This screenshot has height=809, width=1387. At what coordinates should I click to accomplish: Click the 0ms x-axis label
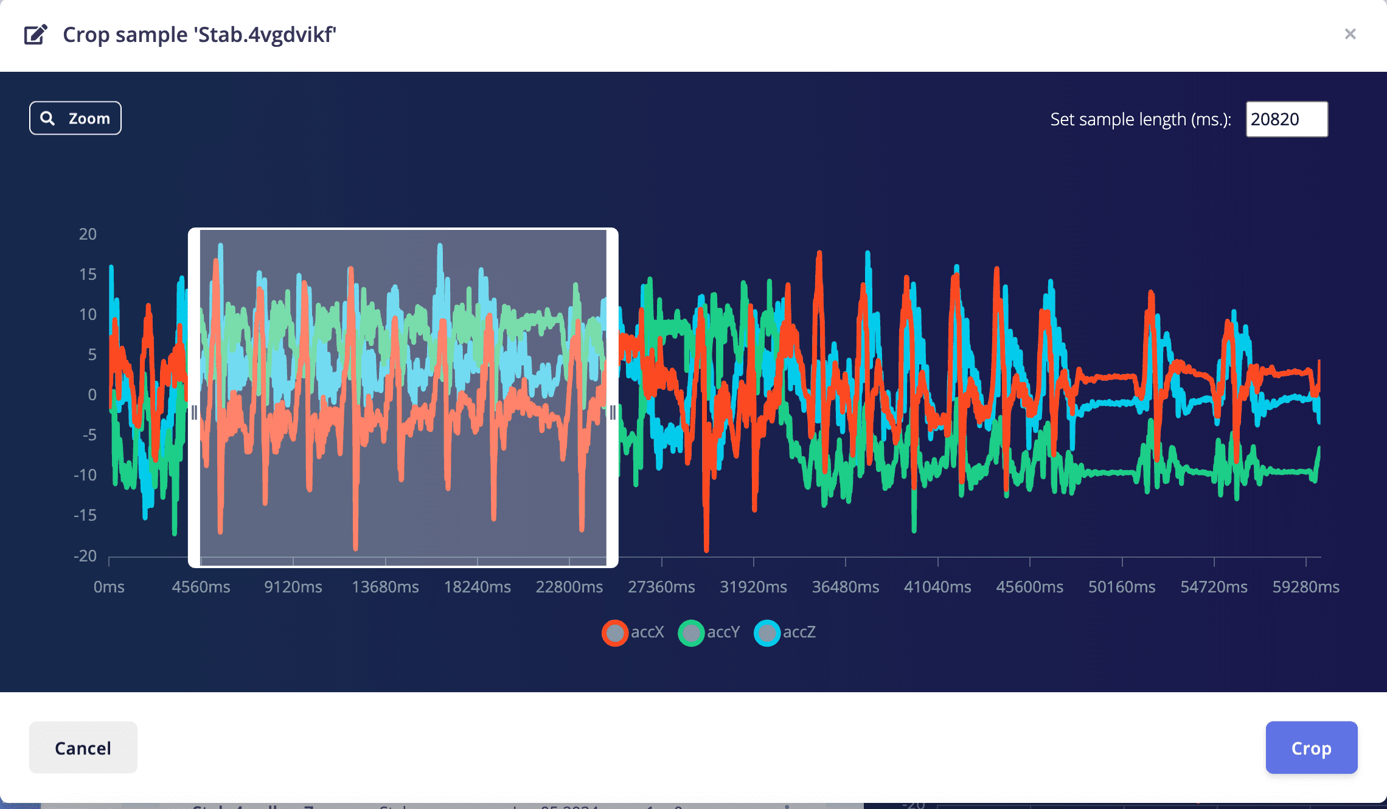(x=109, y=587)
